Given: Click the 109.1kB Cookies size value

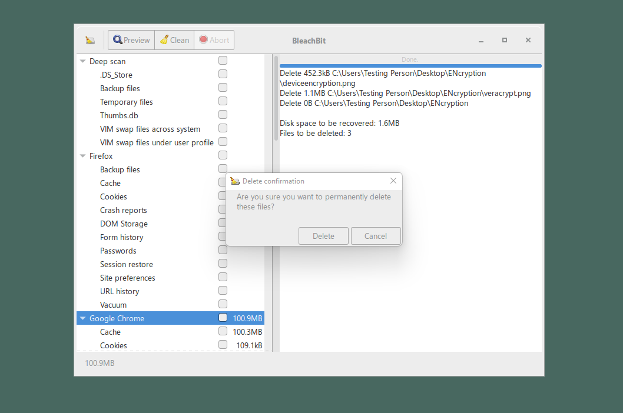Looking at the screenshot, I should (x=249, y=345).
